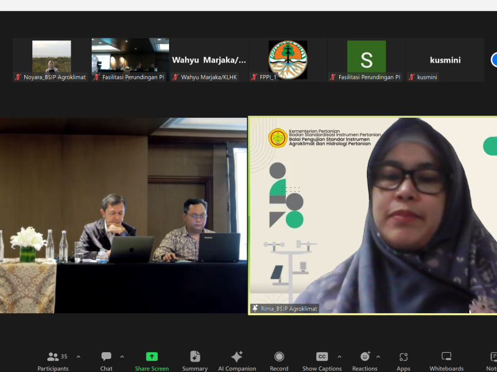Open the Apps panel
This screenshot has width=497, height=372.
tap(403, 360)
